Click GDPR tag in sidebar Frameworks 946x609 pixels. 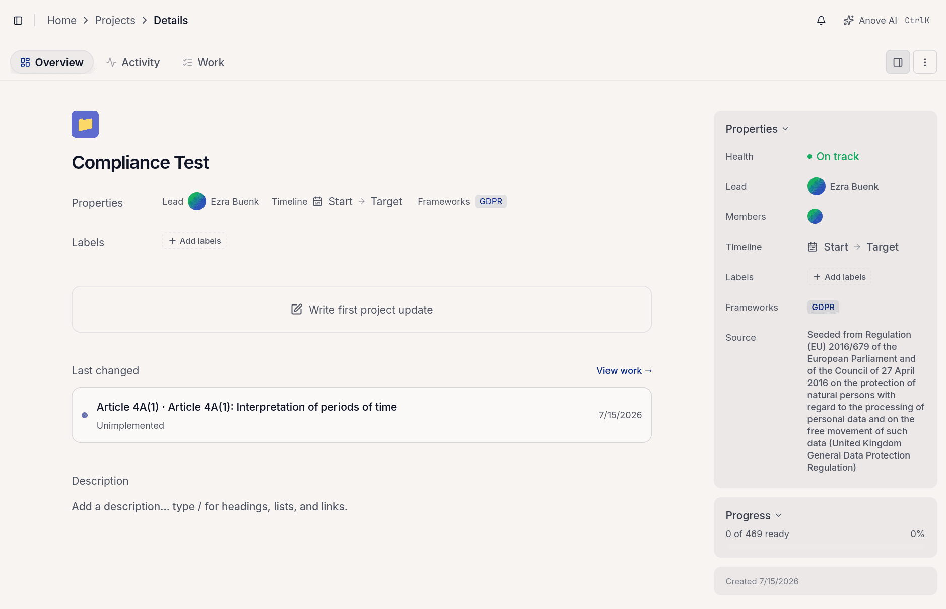[823, 308]
